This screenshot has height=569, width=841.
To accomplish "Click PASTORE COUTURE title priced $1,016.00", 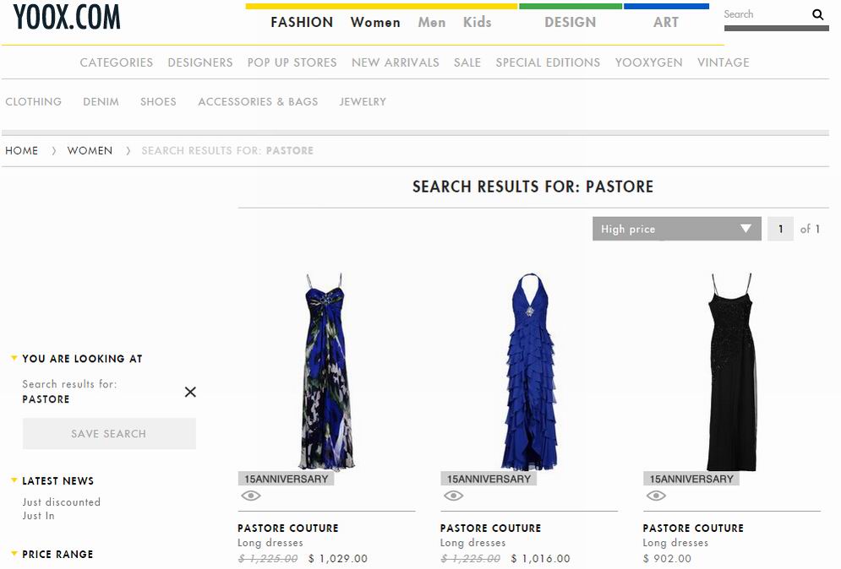I will coord(491,528).
